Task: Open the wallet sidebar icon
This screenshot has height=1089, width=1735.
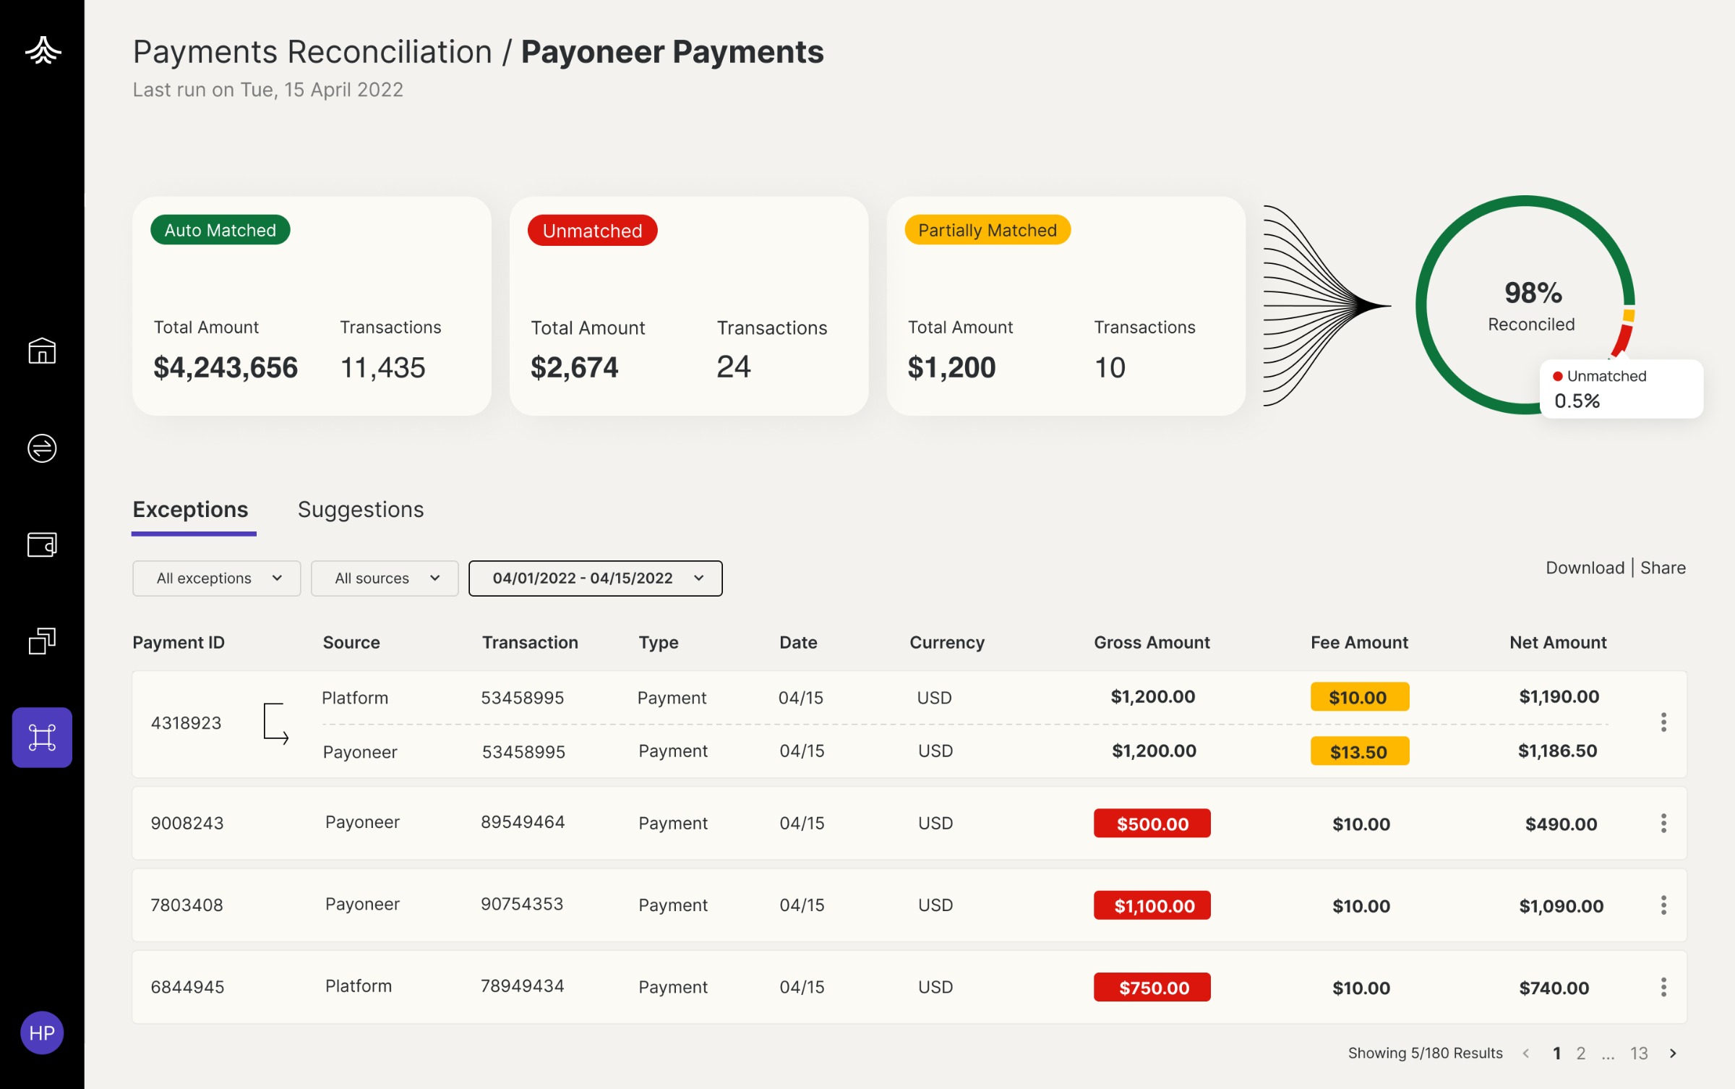Action: [x=42, y=544]
